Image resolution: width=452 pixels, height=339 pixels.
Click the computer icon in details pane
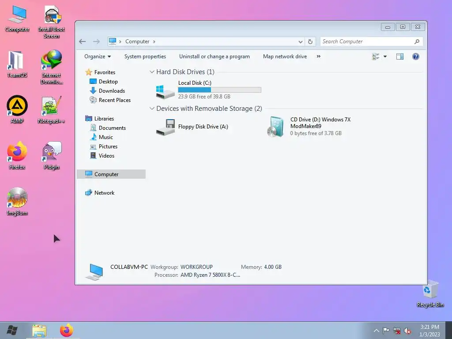[x=94, y=272]
